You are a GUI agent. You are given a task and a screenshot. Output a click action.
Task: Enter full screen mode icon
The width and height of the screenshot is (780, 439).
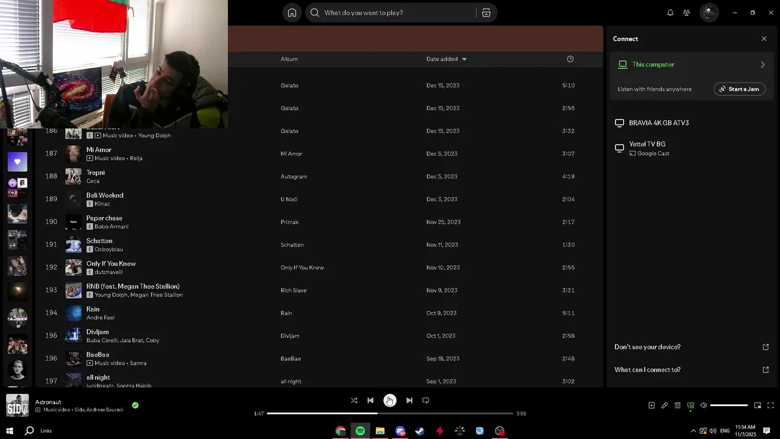(771, 405)
